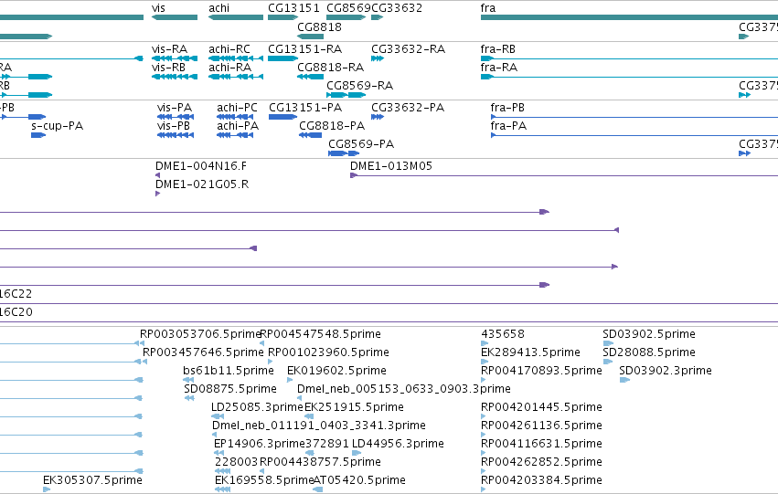Select the CG33632-RA transcript label
This screenshot has height=494, width=778.
(x=409, y=49)
